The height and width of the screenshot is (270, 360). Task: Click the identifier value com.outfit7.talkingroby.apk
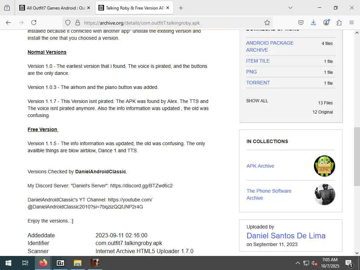click(129, 243)
